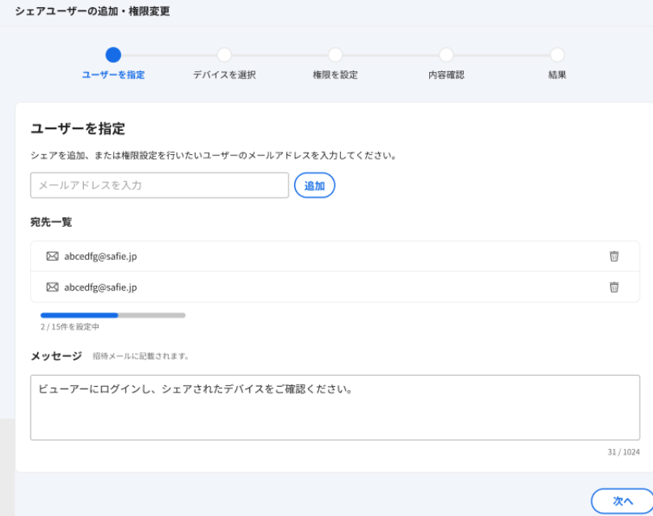Click the first recipient's envelope icon

(53, 256)
